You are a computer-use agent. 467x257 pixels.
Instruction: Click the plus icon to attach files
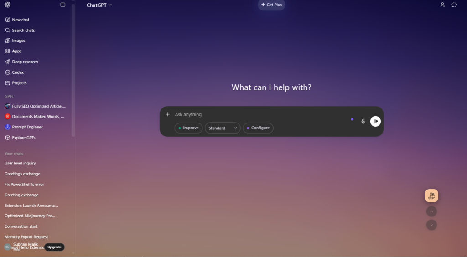(167, 114)
